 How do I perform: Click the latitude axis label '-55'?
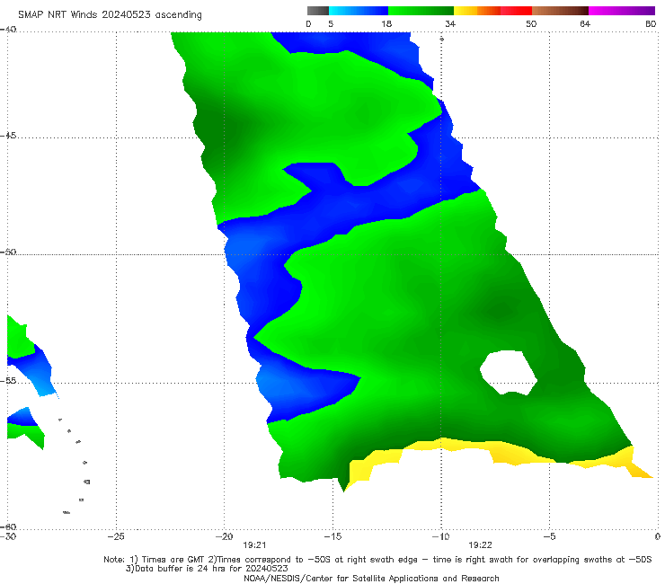pyautogui.click(x=8, y=380)
